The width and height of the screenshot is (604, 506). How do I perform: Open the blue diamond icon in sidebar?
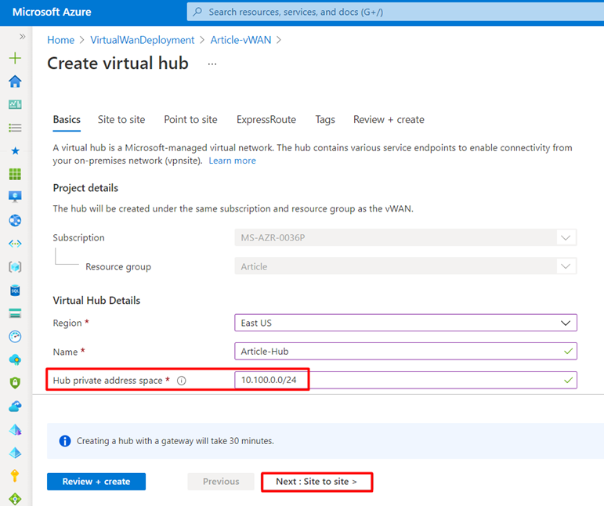tap(15, 453)
